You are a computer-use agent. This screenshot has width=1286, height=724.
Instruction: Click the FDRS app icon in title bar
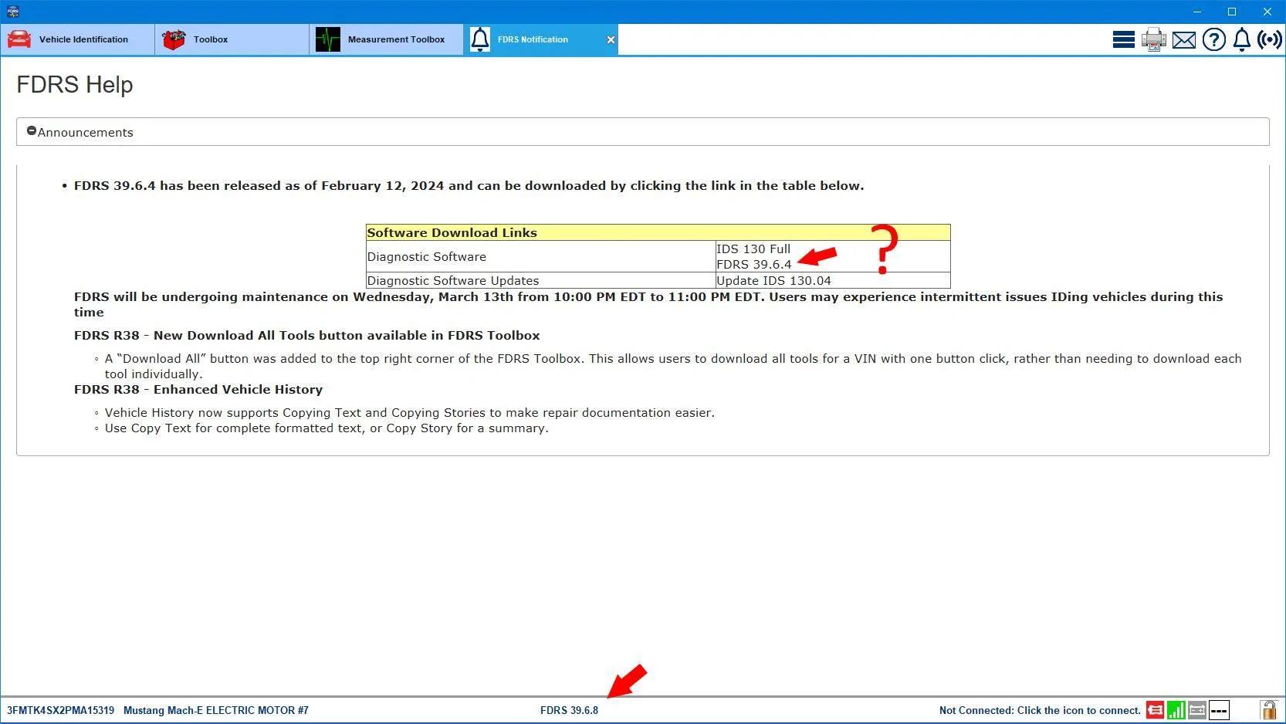coord(12,12)
